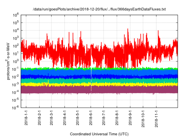Click the 10^0 y-axis tick label

tap(16, 61)
